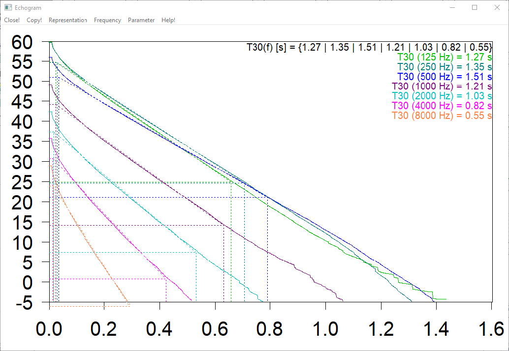509x351 pixels.
Task: Select the T30 (1000 Hz) = 1.21 s label
Action: 442,87
